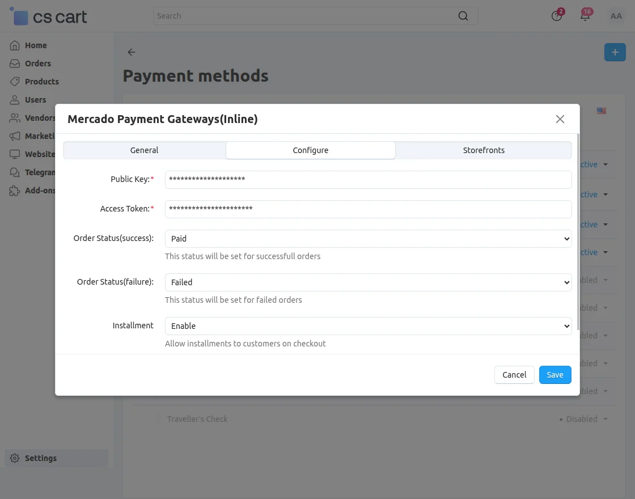Click the Vendors people icon
Image resolution: width=635 pixels, height=499 pixels.
coord(15,118)
